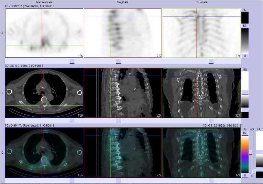Click the upper HU handle in row C

click(x=259, y=152)
